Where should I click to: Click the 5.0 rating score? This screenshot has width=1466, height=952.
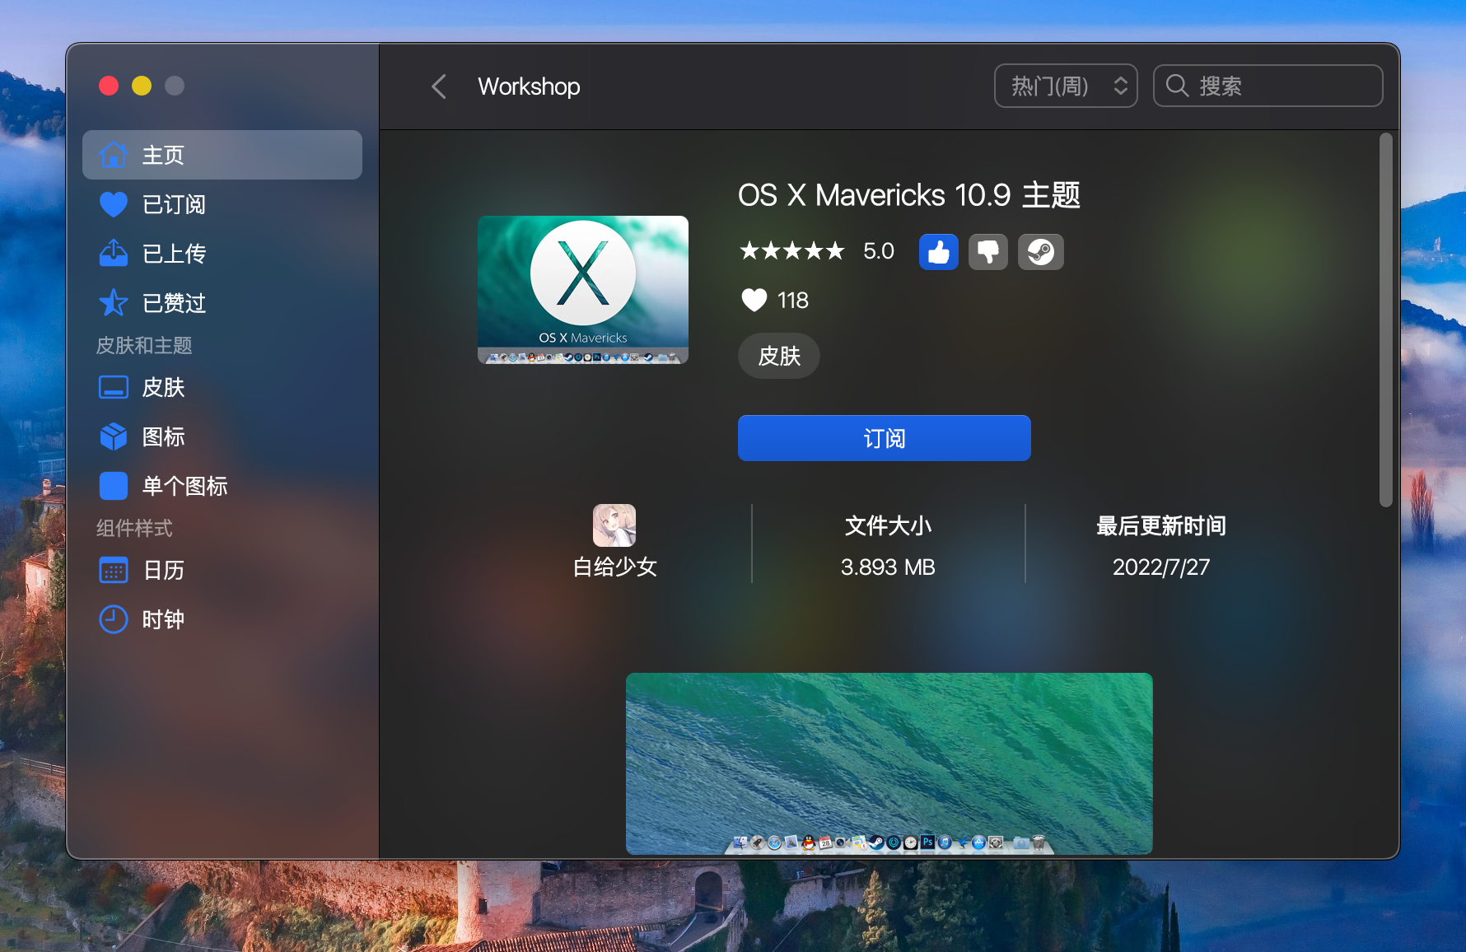879,251
